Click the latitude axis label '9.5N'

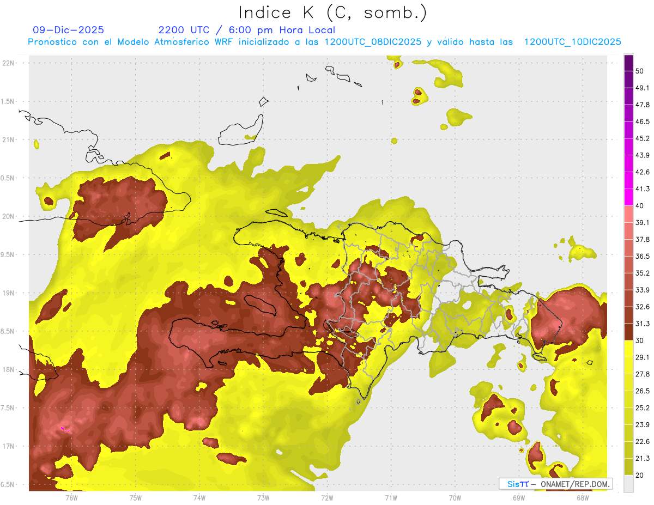8,254
